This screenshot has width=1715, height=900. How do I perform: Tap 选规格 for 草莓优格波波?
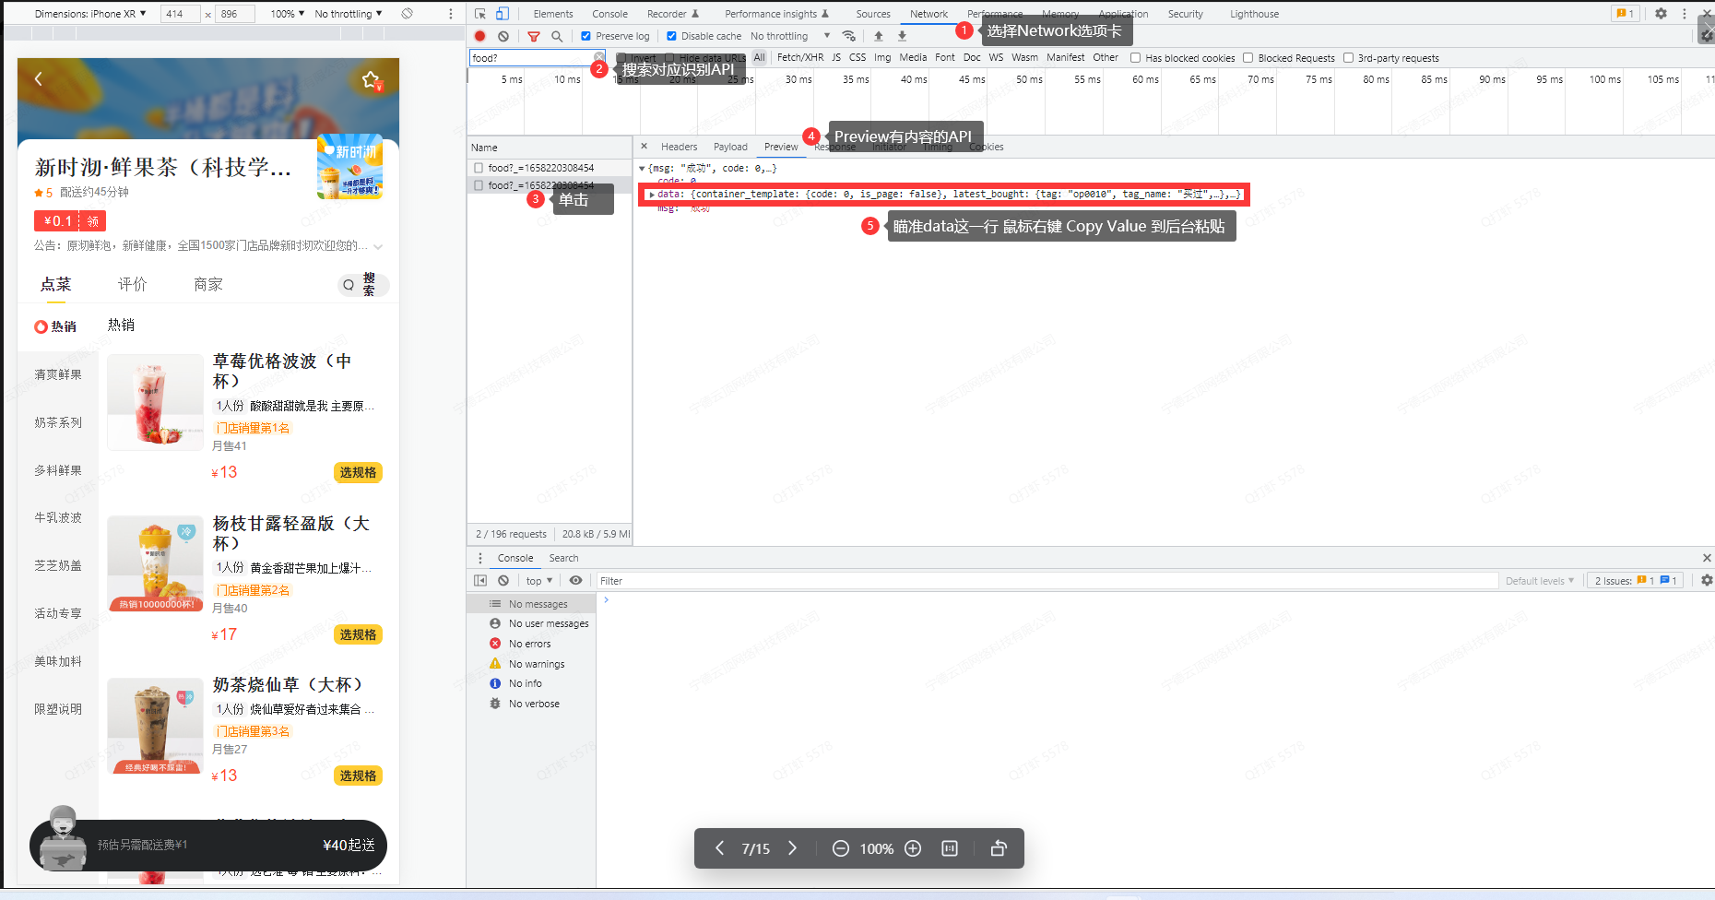pyautogui.click(x=358, y=472)
